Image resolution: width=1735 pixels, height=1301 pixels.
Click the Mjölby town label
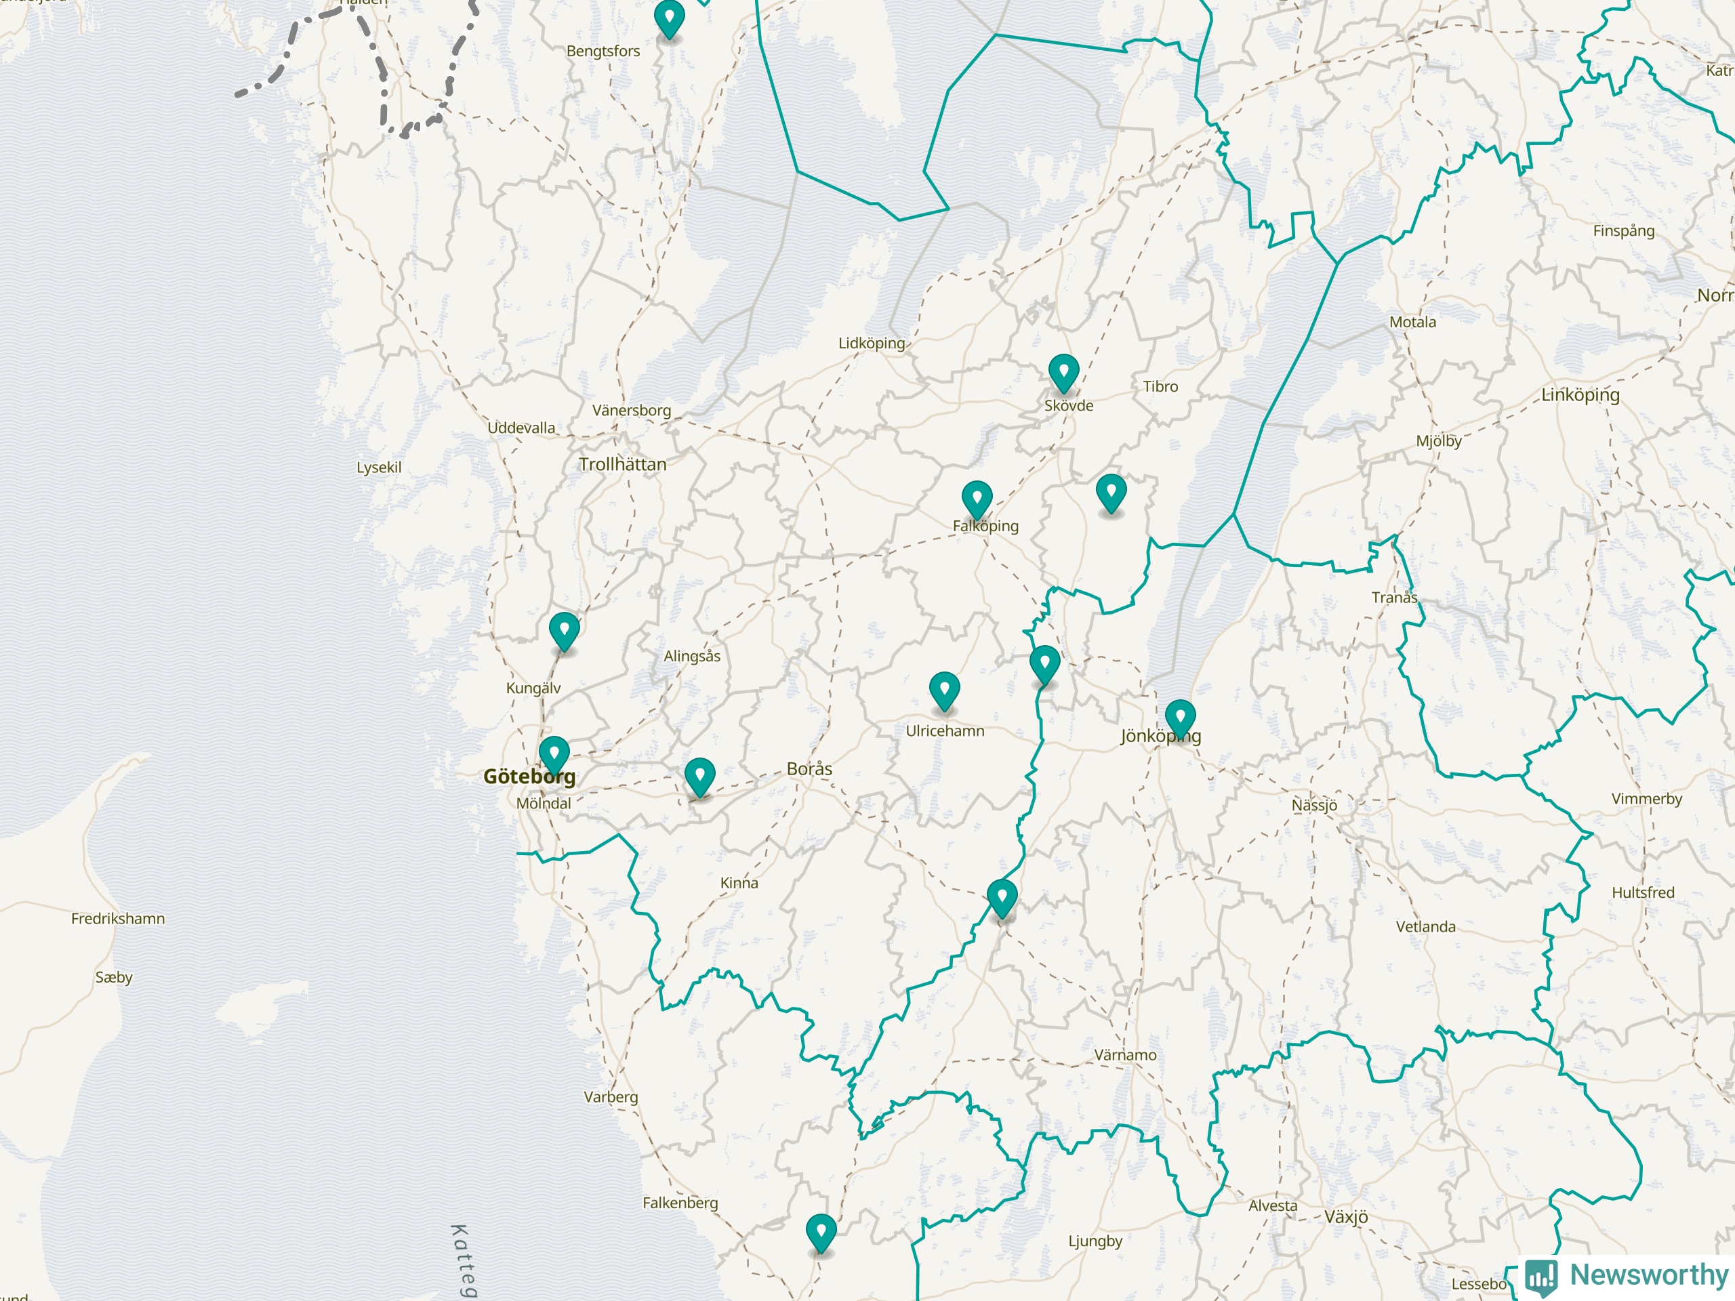tap(1440, 442)
